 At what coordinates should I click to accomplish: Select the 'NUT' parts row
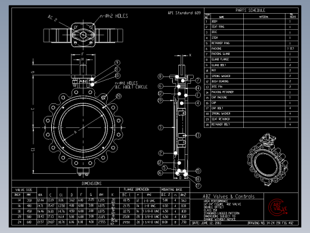coord(251,70)
